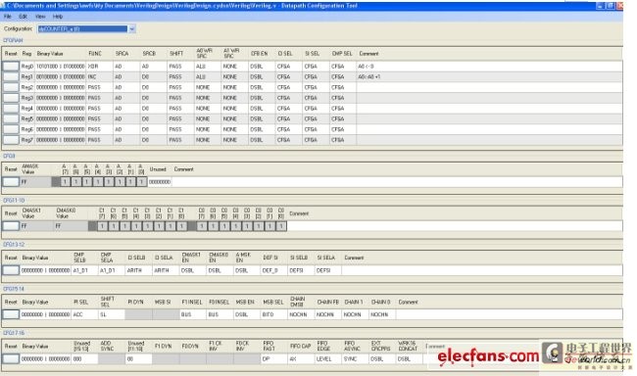The height and width of the screenshot is (376, 637).
Task: Open the FIFO ASYNC cell showing SYNC
Action: (x=355, y=359)
